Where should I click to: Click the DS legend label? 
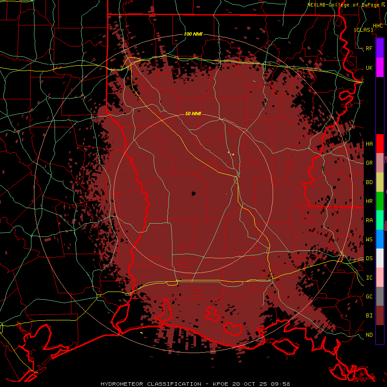coord(369,258)
